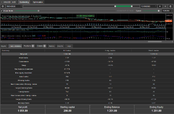Viewport: 174px width, 114px height.
Task: Click the visual mode progress slider handle
Action: 38,11
